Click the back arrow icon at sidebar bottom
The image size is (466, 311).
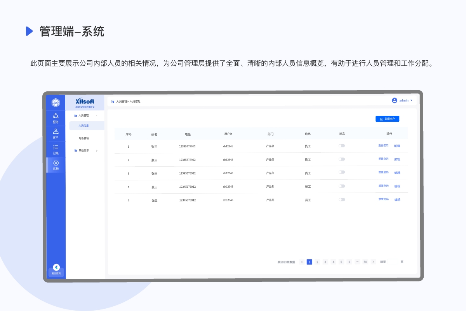pyautogui.click(x=56, y=267)
